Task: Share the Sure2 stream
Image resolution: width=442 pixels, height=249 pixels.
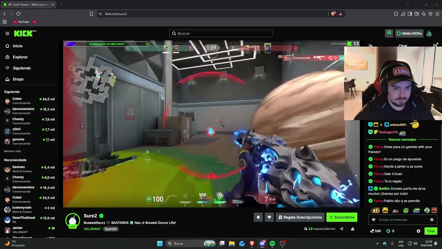Action: tap(342, 229)
